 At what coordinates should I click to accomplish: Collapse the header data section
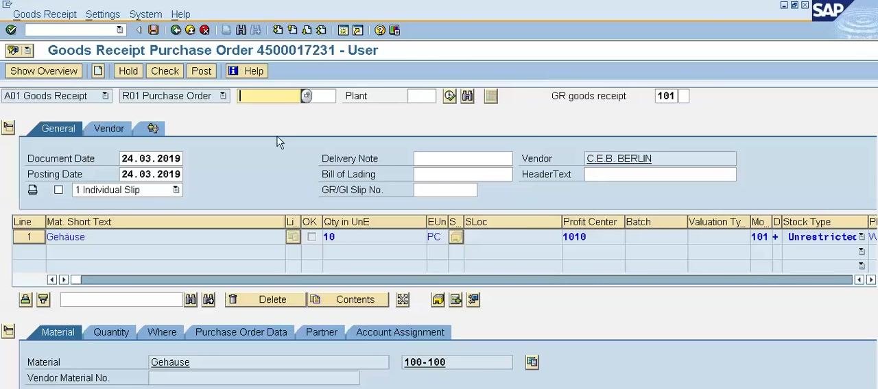point(8,128)
